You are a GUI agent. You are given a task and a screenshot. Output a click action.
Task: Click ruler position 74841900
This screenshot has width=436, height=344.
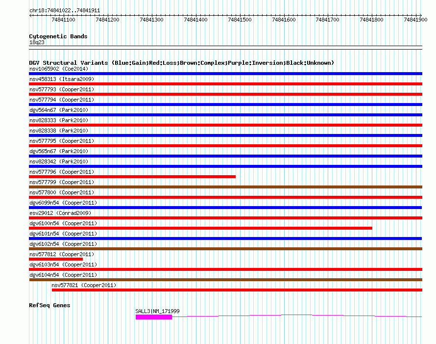[x=415, y=20]
